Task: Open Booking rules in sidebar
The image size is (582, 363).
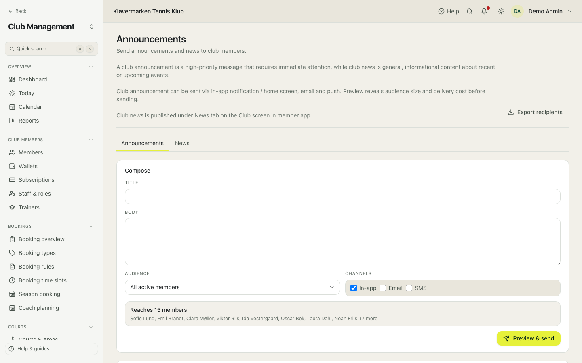Action: pyautogui.click(x=51, y=267)
